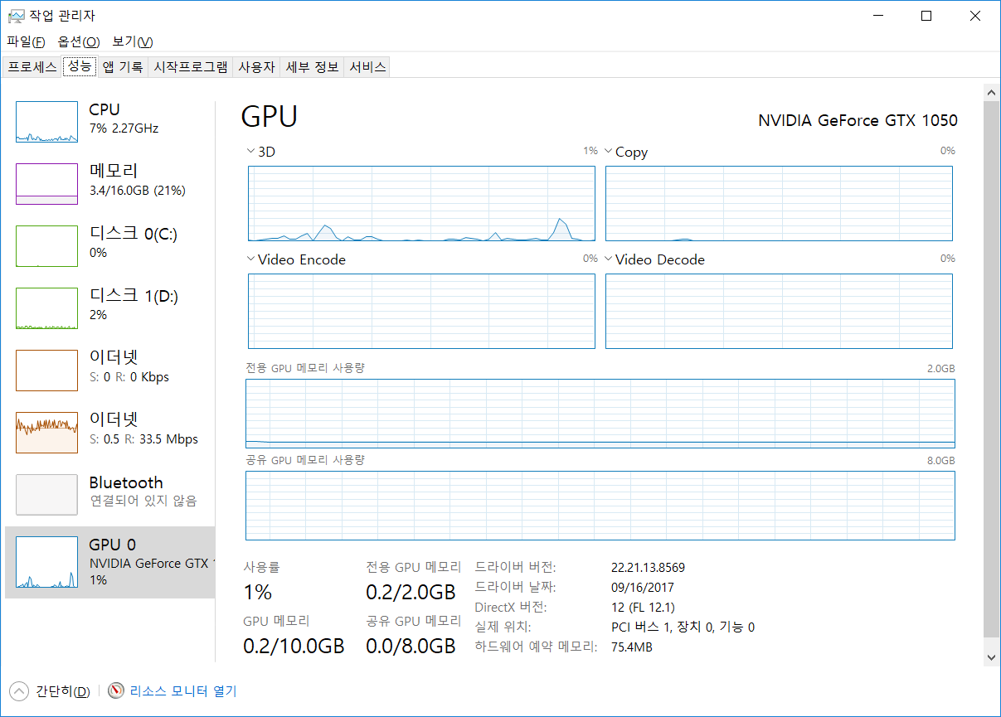Open the 파일(F) menu

[x=26, y=41]
